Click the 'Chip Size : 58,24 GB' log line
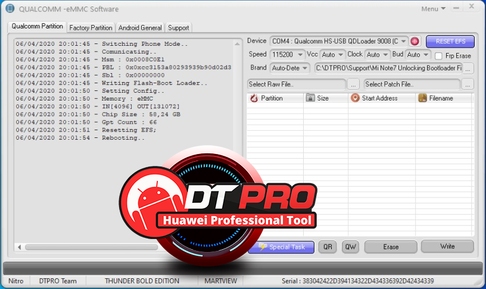This screenshot has height=289, width=486. click(98, 114)
